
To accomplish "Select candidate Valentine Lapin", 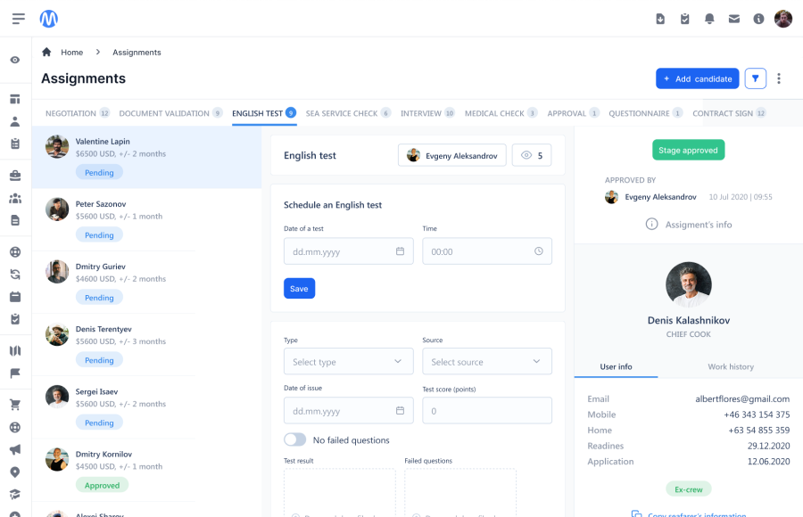I will pyautogui.click(x=146, y=157).
